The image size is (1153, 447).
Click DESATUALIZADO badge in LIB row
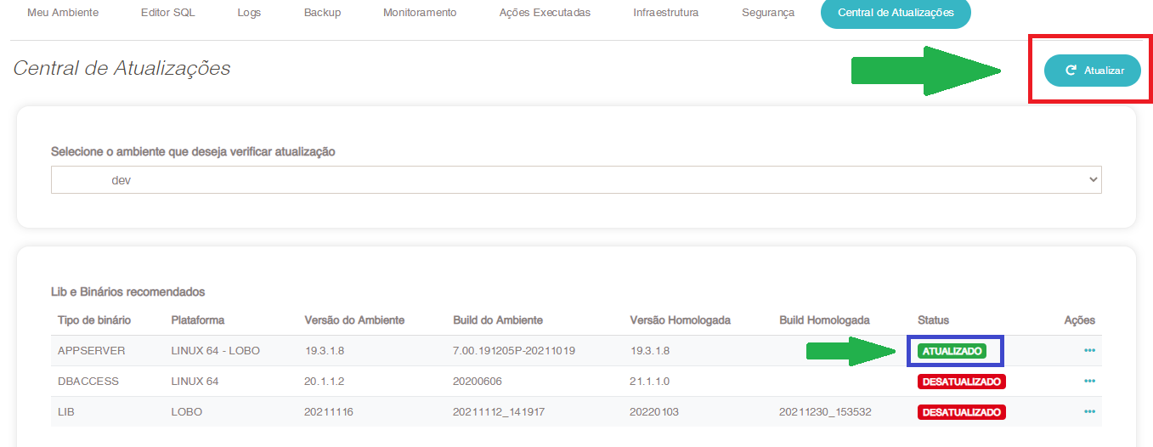[962, 412]
